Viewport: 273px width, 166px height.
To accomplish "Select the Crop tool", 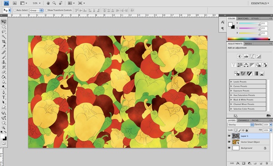I will pos(4,41).
